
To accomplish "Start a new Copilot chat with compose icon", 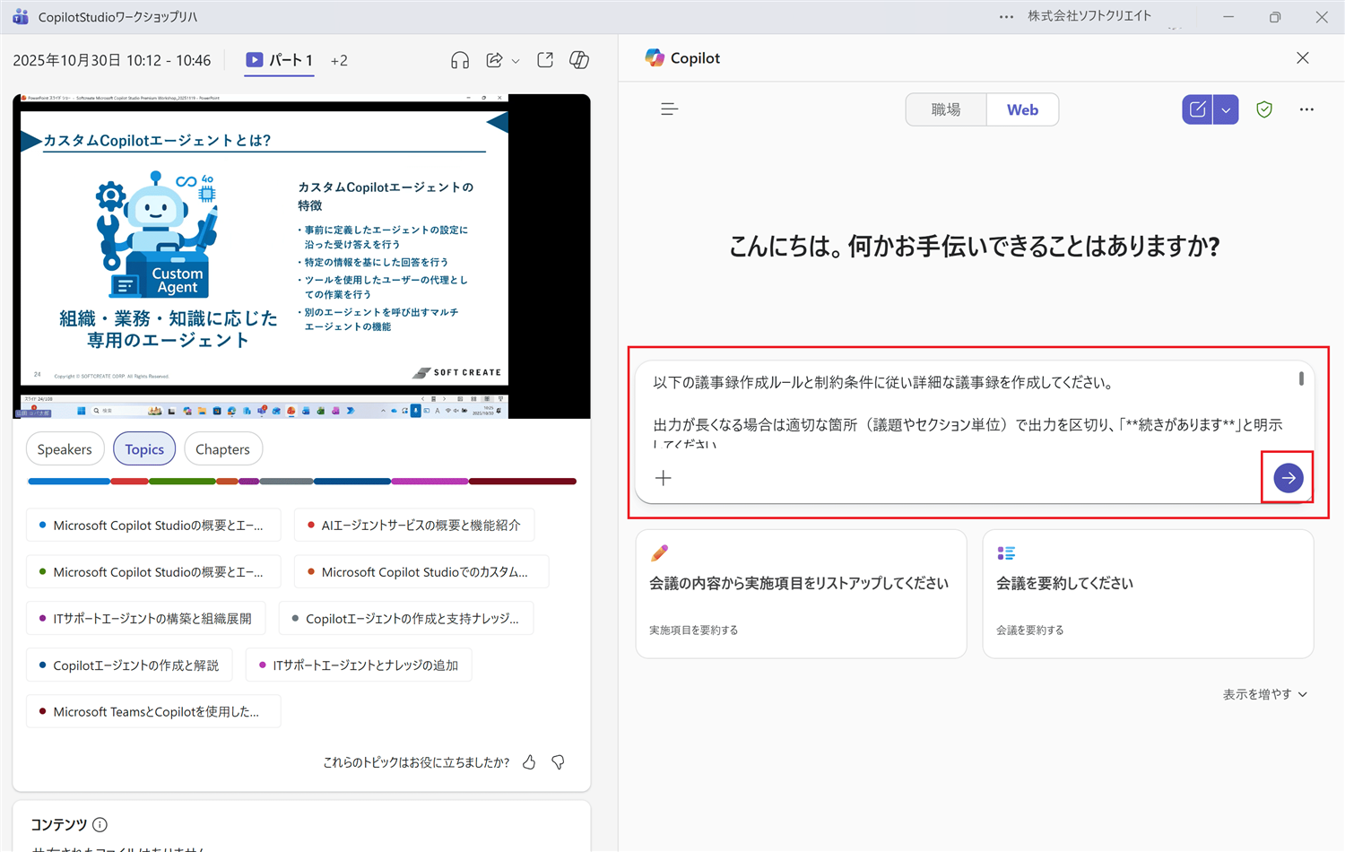I will [x=1196, y=109].
